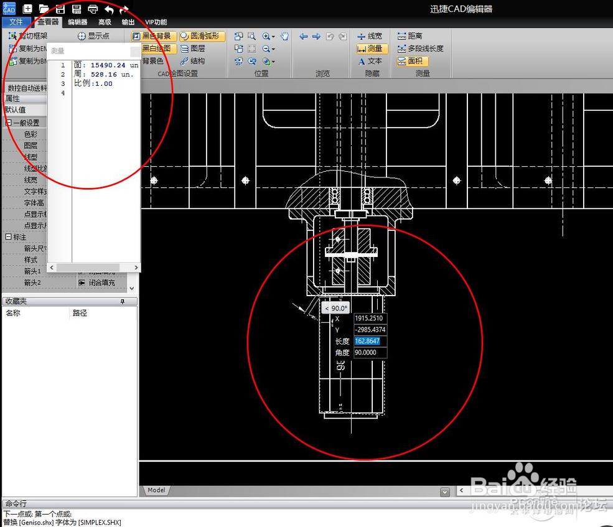Switch to the 编辑器 ribbon tab

point(77,22)
